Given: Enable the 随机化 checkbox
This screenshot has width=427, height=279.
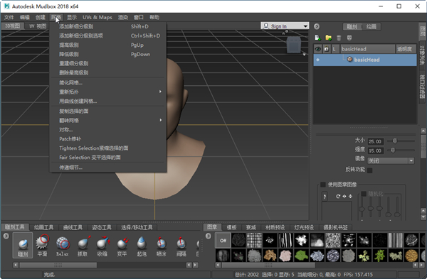Looking at the screenshot, I should (364, 193).
